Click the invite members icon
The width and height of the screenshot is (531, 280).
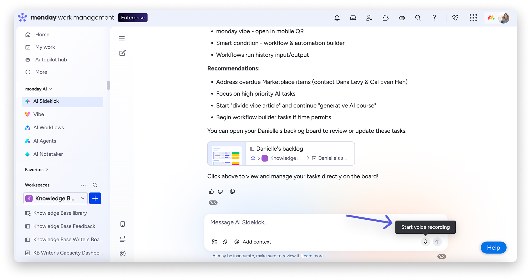tap(369, 18)
